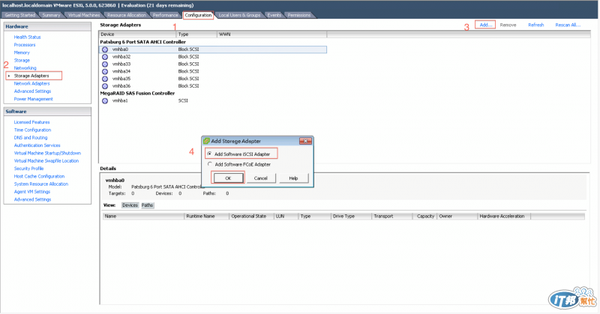600x314 pixels.
Task: Open Security Profile
Action: (28, 169)
